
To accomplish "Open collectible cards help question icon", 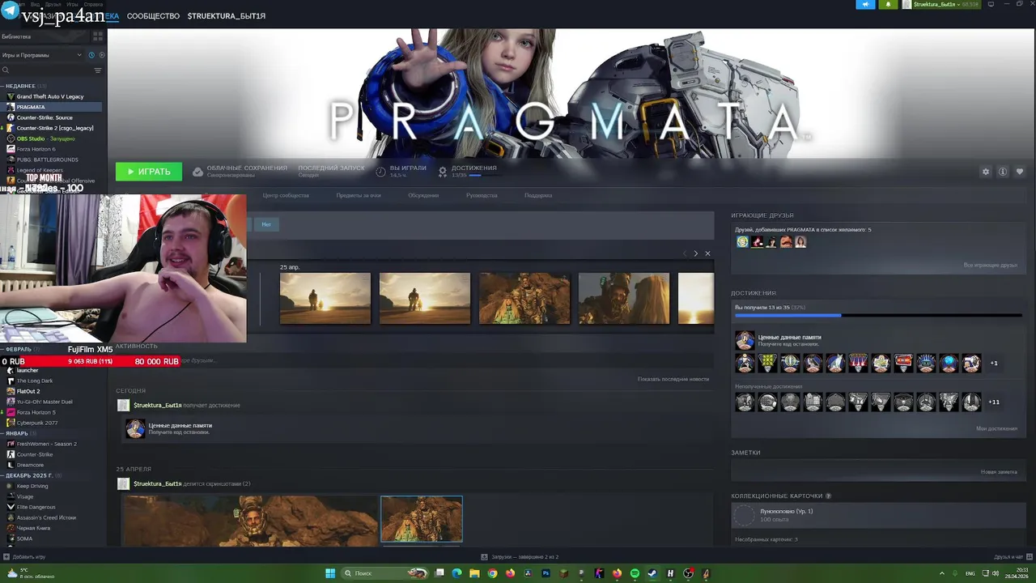I will click(x=828, y=496).
